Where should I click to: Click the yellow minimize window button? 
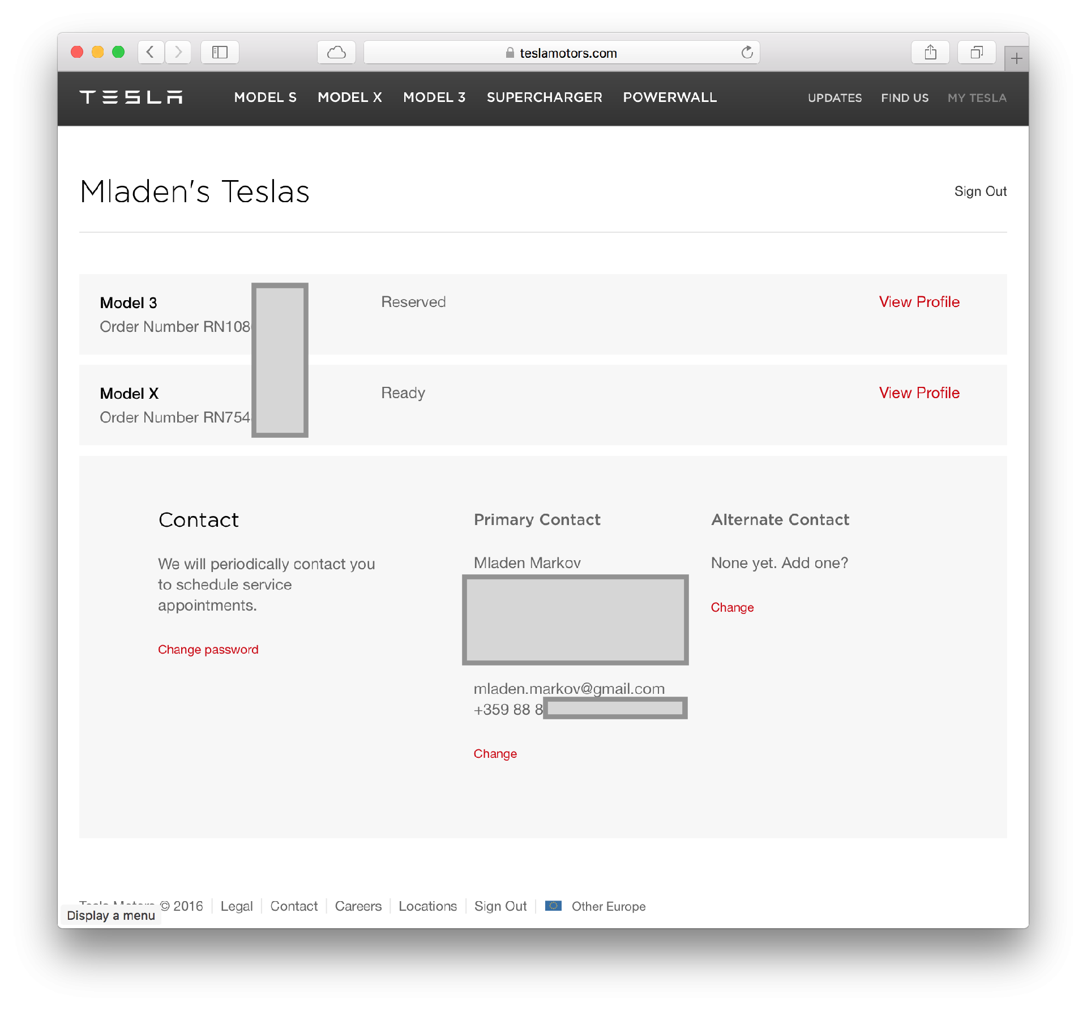[x=97, y=53]
